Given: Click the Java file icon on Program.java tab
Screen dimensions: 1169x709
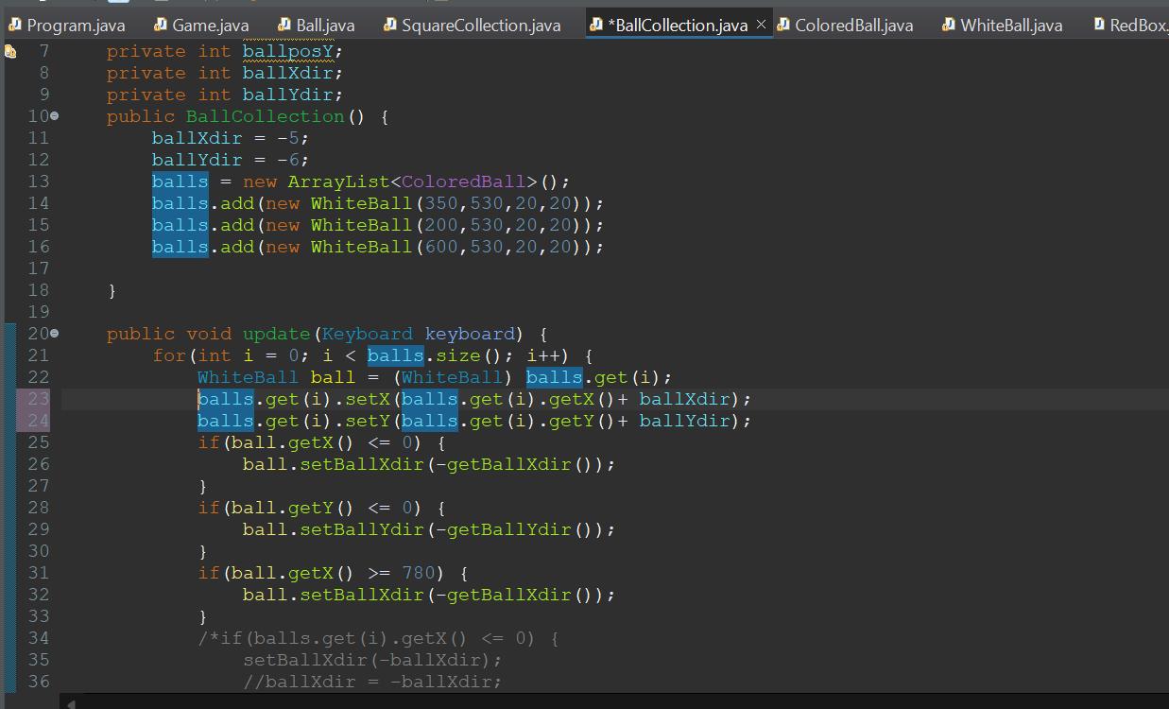Looking at the screenshot, I should pyautogui.click(x=13, y=25).
